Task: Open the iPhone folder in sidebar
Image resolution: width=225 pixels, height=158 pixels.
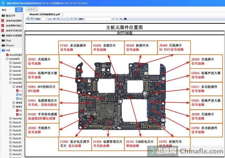Action: (x=10, y=45)
